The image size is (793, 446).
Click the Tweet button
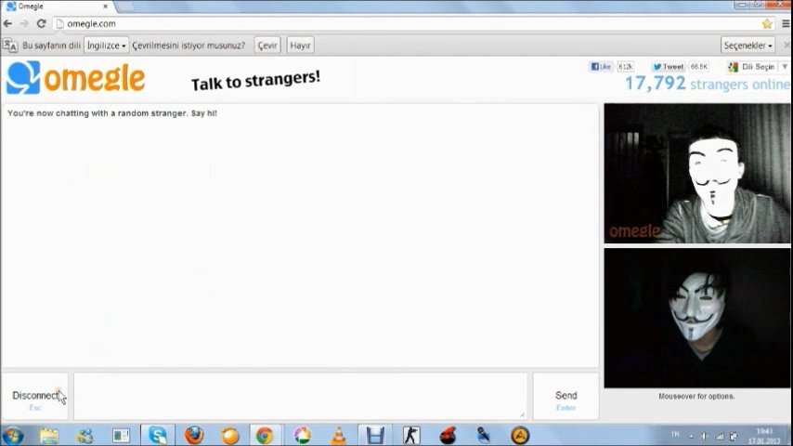coord(668,66)
